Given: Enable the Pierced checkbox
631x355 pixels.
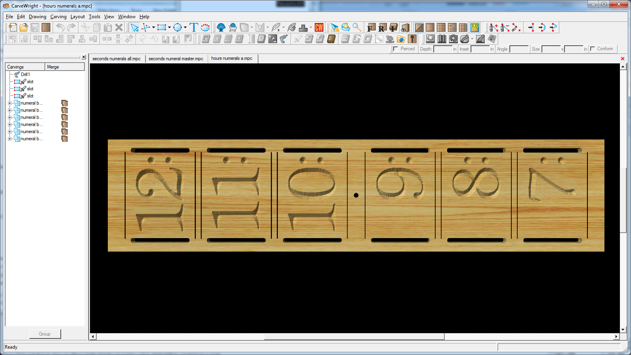Looking at the screenshot, I should pyautogui.click(x=396, y=49).
